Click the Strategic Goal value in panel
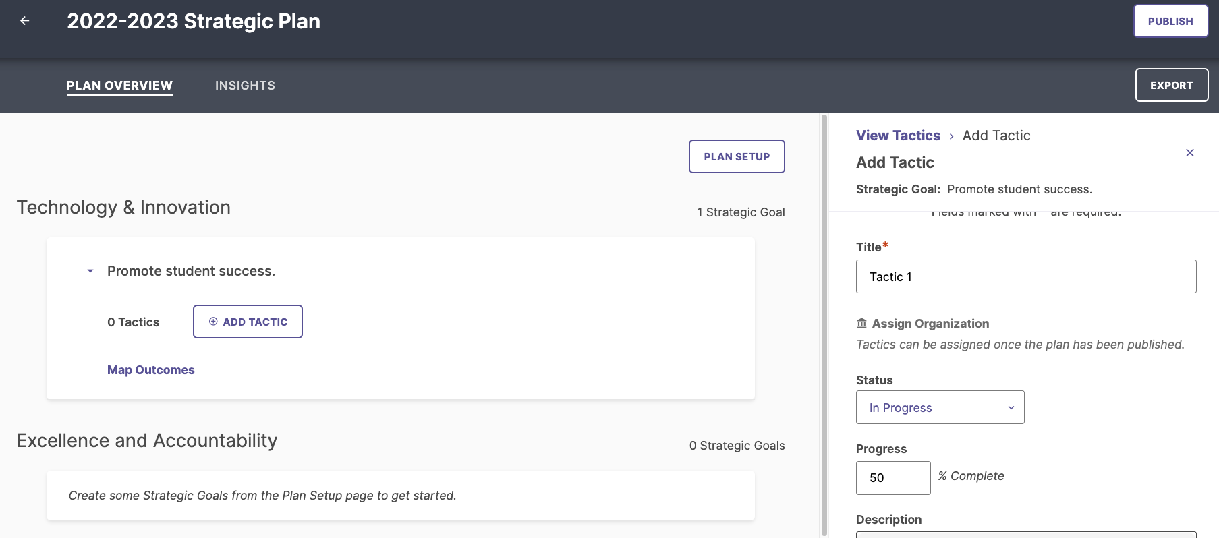 point(1019,189)
